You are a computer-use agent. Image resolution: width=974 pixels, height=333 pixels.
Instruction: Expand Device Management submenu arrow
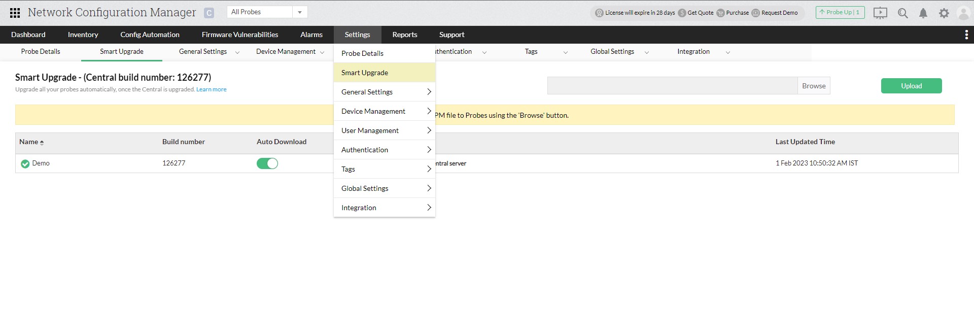(429, 111)
